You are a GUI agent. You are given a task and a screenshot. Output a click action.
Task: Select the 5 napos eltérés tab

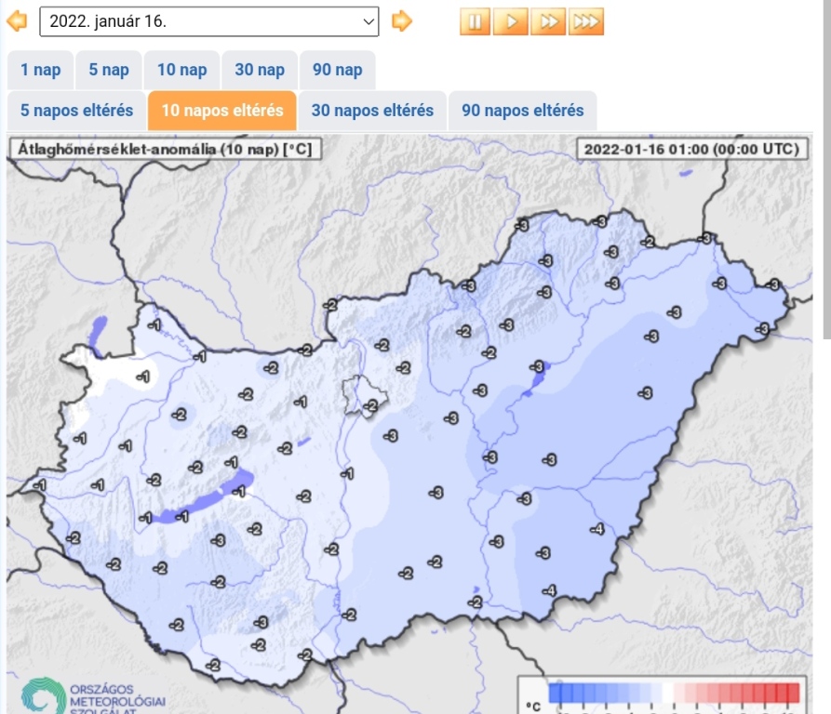click(76, 111)
